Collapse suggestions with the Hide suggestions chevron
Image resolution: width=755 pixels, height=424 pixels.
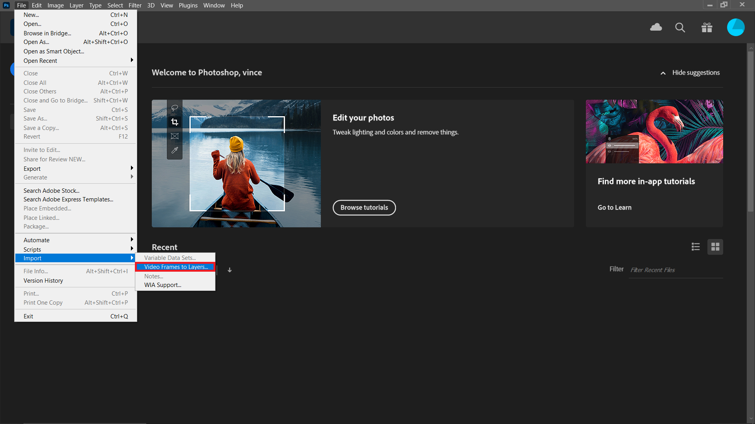point(663,73)
